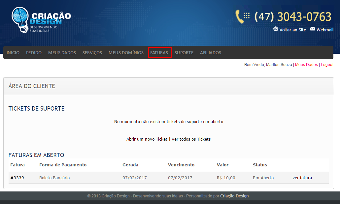Screen dimensions: 340x204
Task: Open the SUPORTE menu item
Action: (184, 52)
